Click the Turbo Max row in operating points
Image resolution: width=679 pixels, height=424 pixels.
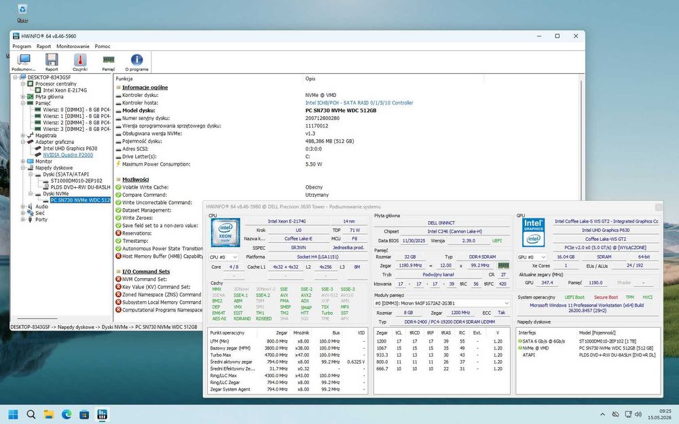[288, 355]
